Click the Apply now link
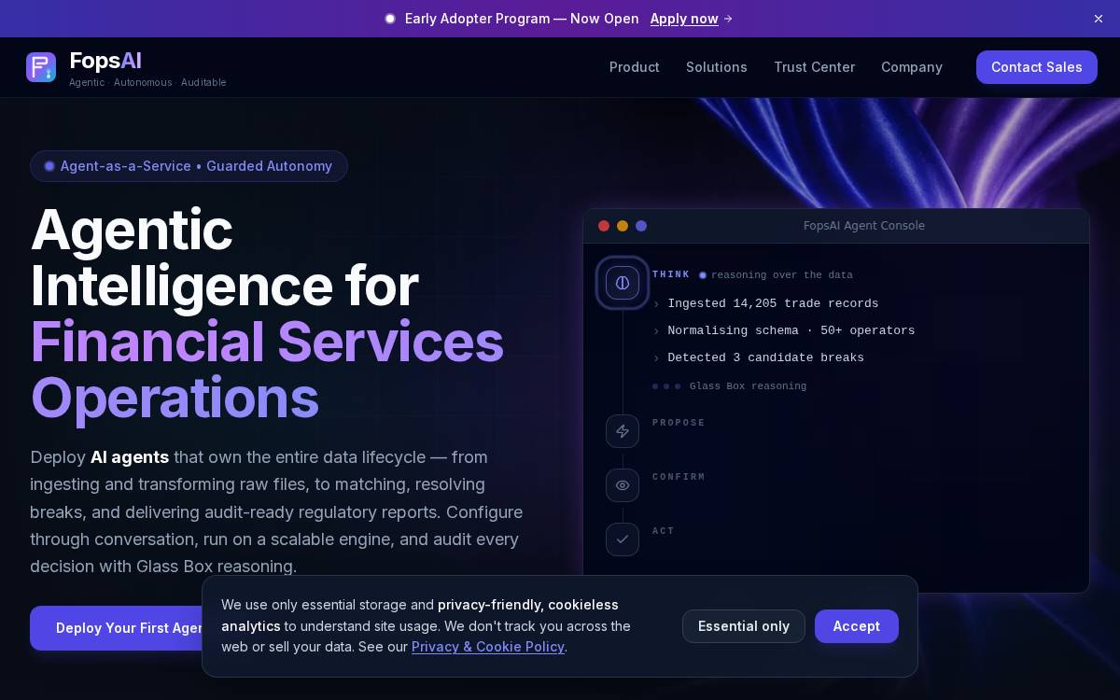This screenshot has height=700, width=1120. [x=684, y=19]
